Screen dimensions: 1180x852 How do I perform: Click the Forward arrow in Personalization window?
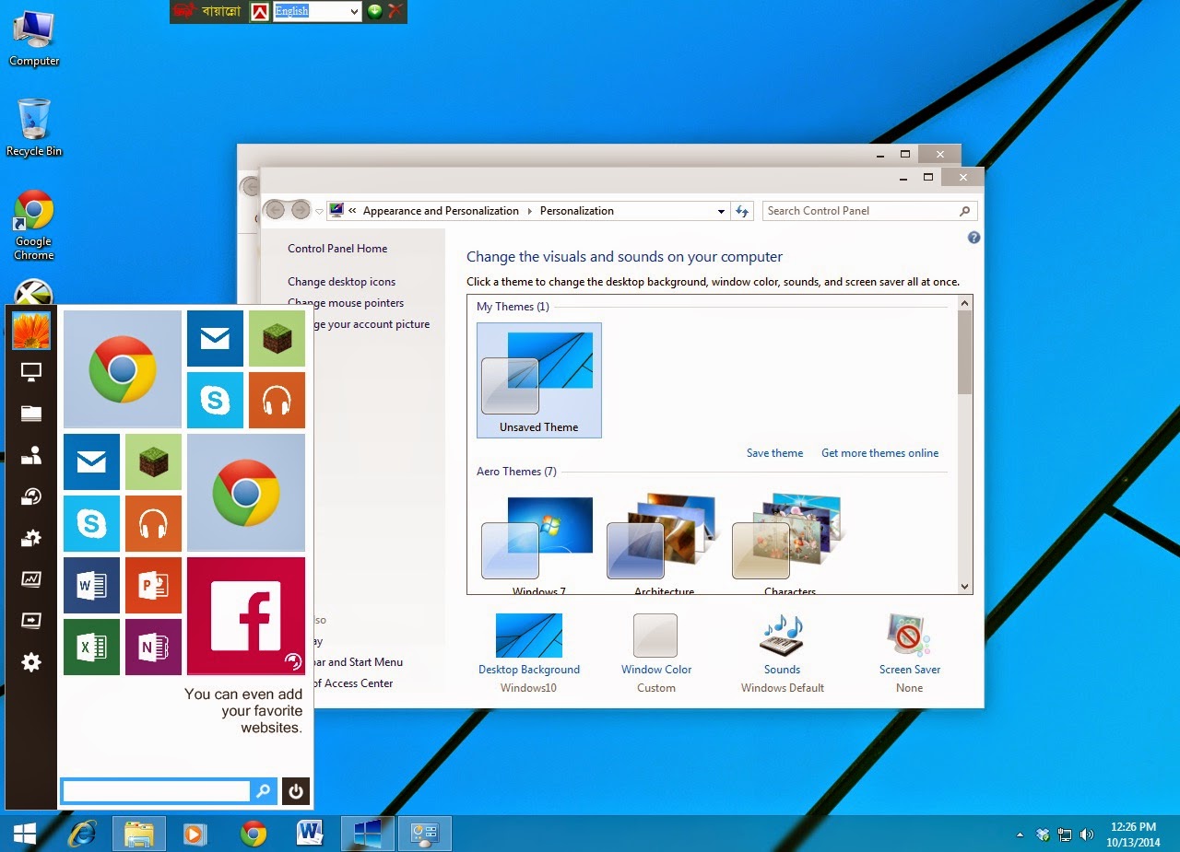(x=301, y=211)
